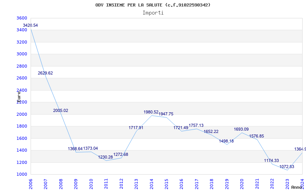The image size is (306, 191).
Task: Click the Importi subtitle
Action: coord(153,13)
